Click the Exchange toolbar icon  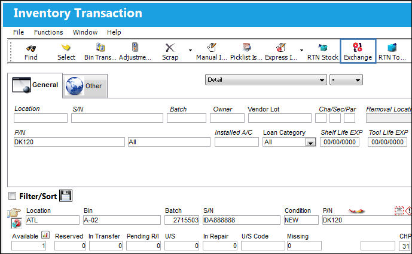[358, 47]
